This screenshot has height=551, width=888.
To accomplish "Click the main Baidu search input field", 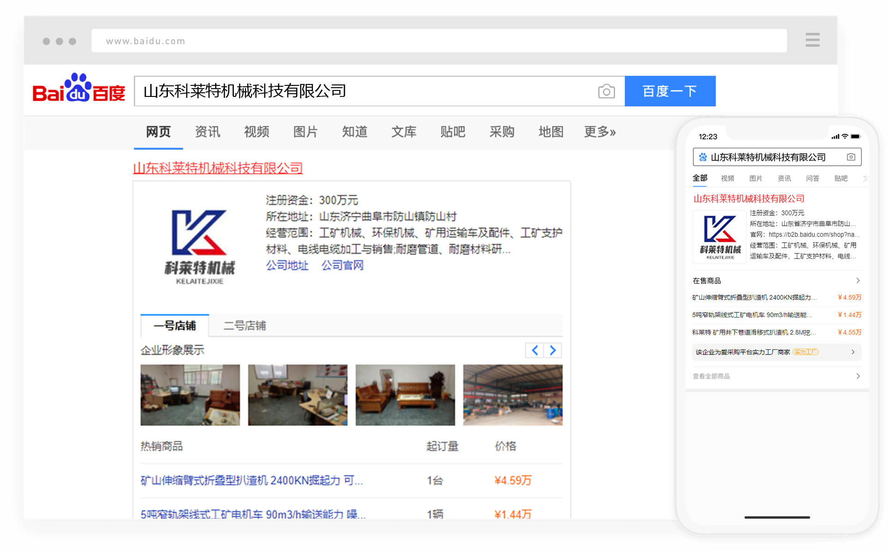I will pos(365,91).
